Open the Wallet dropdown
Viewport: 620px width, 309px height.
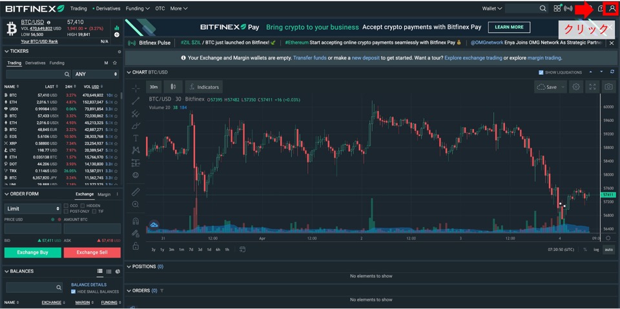(492, 8)
